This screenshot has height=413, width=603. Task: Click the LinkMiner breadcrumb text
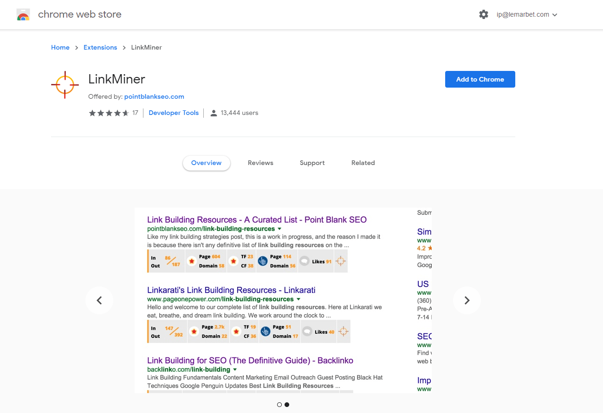[x=147, y=47]
